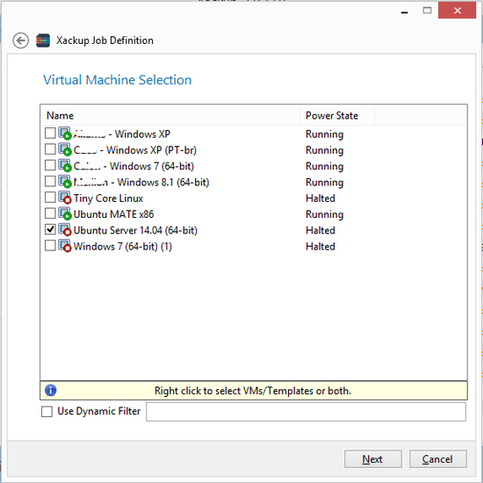Image resolution: width=483 pixels, height=483 pixels.
Task: Enable the Use Dynamic Filter checkbox
Action: tap(47, 411)
